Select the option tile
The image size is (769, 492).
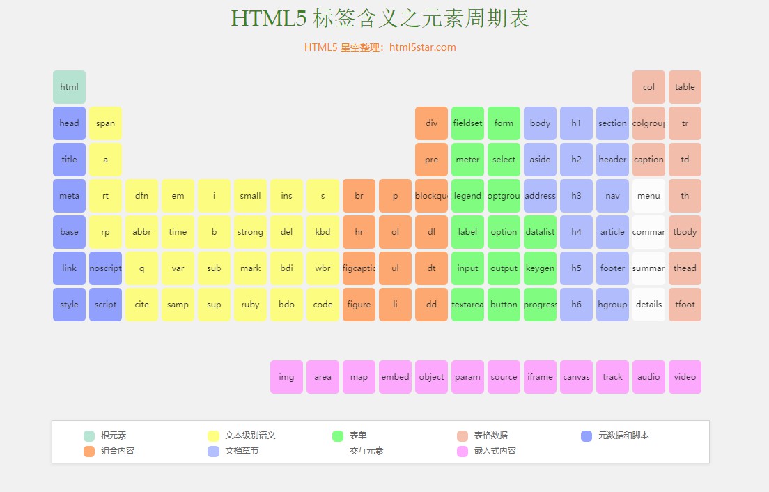pyautogui.click(x=504, y=232)
